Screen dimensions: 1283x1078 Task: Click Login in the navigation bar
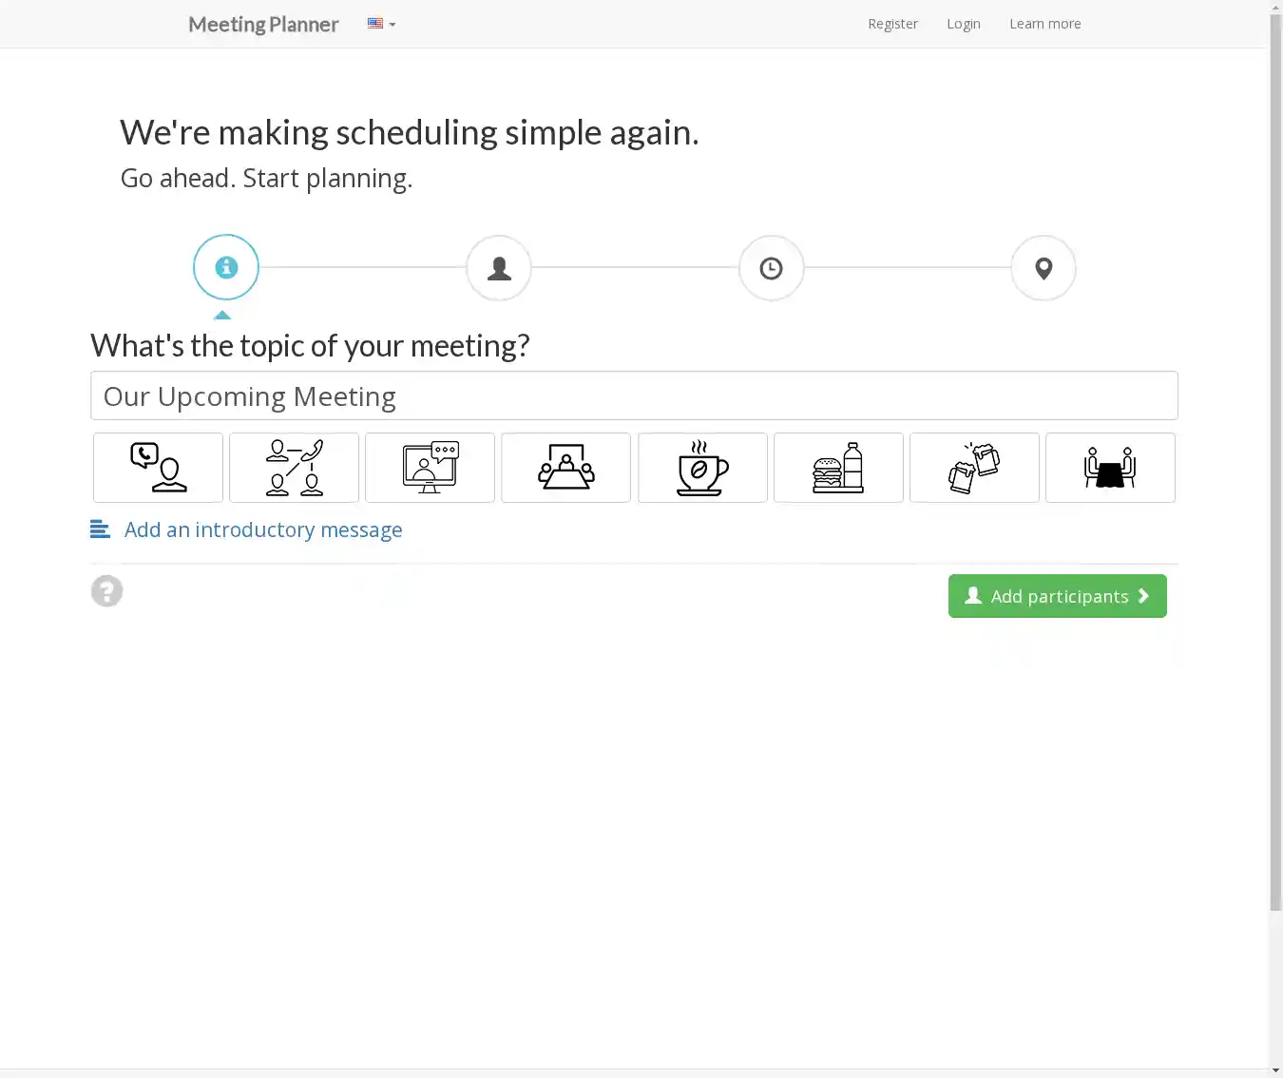point(963,24)
